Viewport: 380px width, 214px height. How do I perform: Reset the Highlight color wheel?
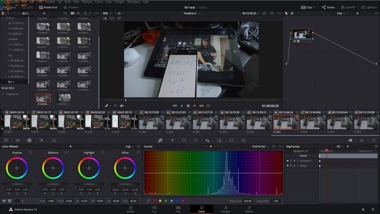(x=103, y=153)
